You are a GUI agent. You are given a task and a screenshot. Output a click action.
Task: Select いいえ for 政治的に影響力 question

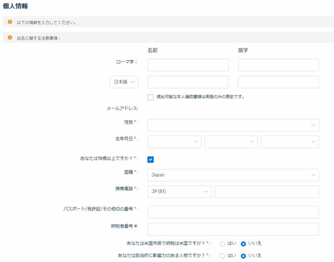click(x=243, y=256)
